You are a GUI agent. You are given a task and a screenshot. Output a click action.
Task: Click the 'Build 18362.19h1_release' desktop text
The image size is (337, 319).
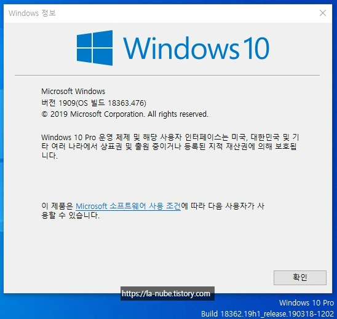click(x=268, y=314)
